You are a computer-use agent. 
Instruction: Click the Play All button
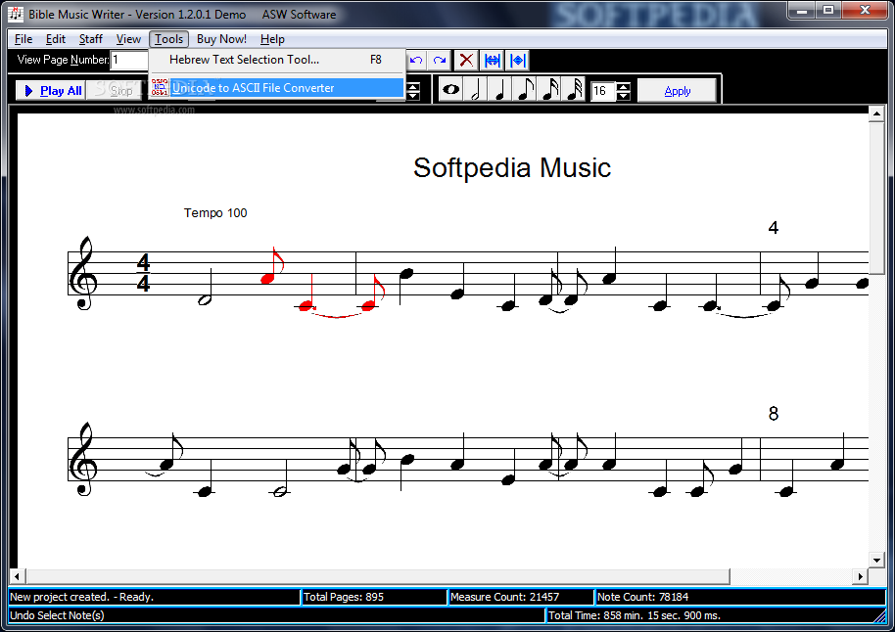(51, 90)
